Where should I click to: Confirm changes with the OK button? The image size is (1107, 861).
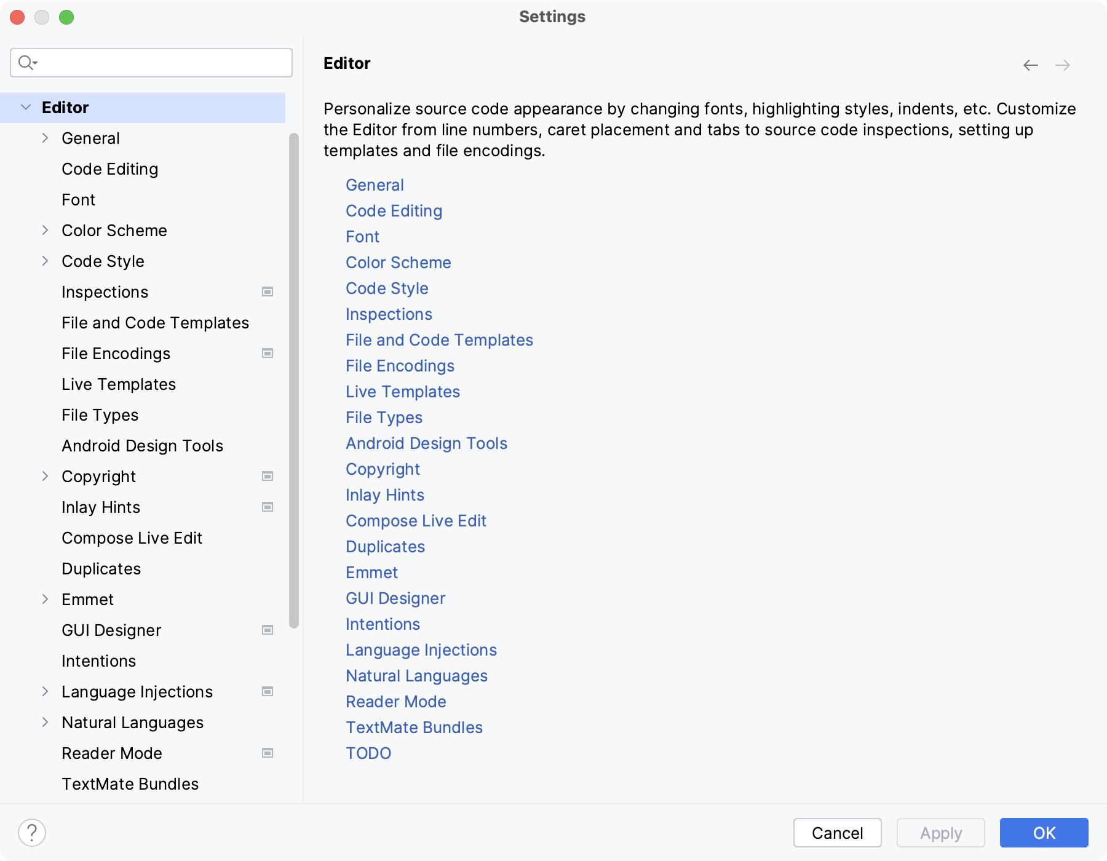[x=1044, y=833]
